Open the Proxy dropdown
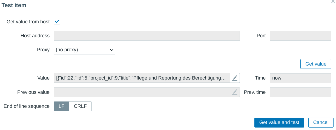The image size is (336, 130). point(84,50)
